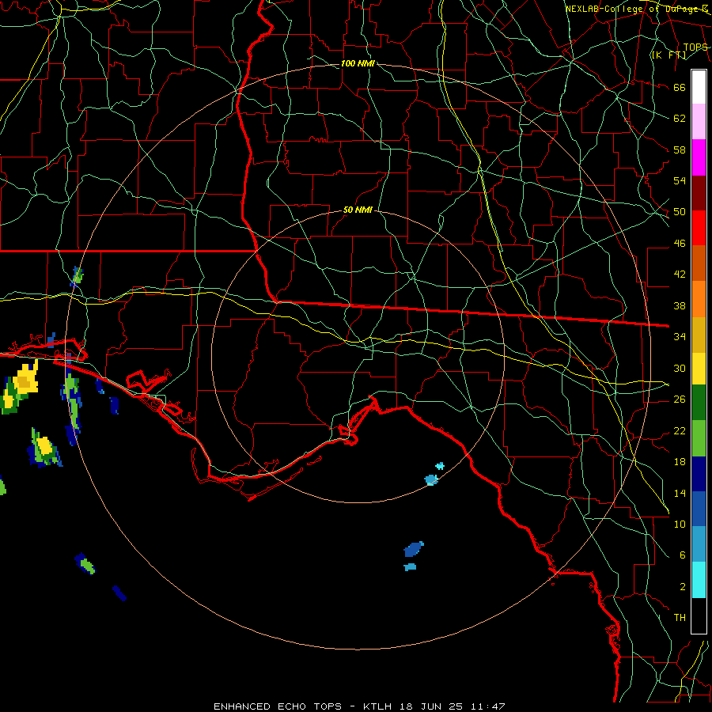
Task: Click the "TOPS" legend title
Action: pos(695,47)
